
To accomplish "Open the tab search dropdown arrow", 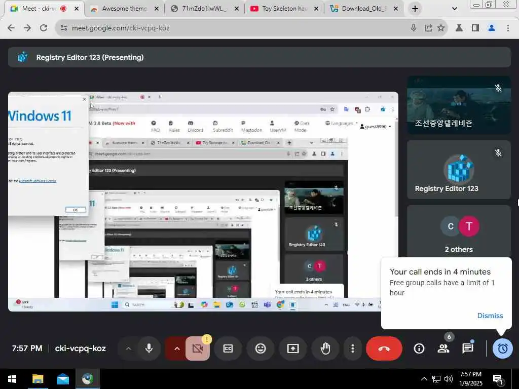I will (x=455, y=9).
